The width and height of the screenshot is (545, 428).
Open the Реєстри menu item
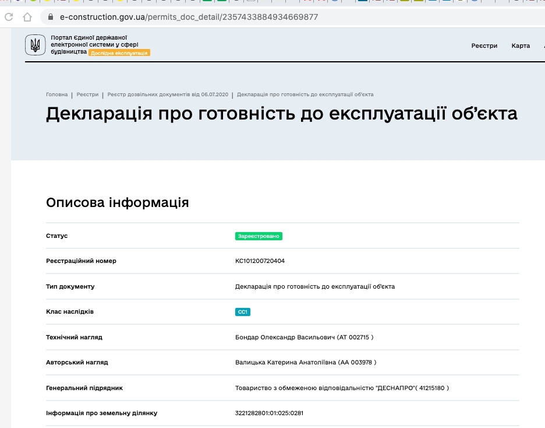[484, 45]
